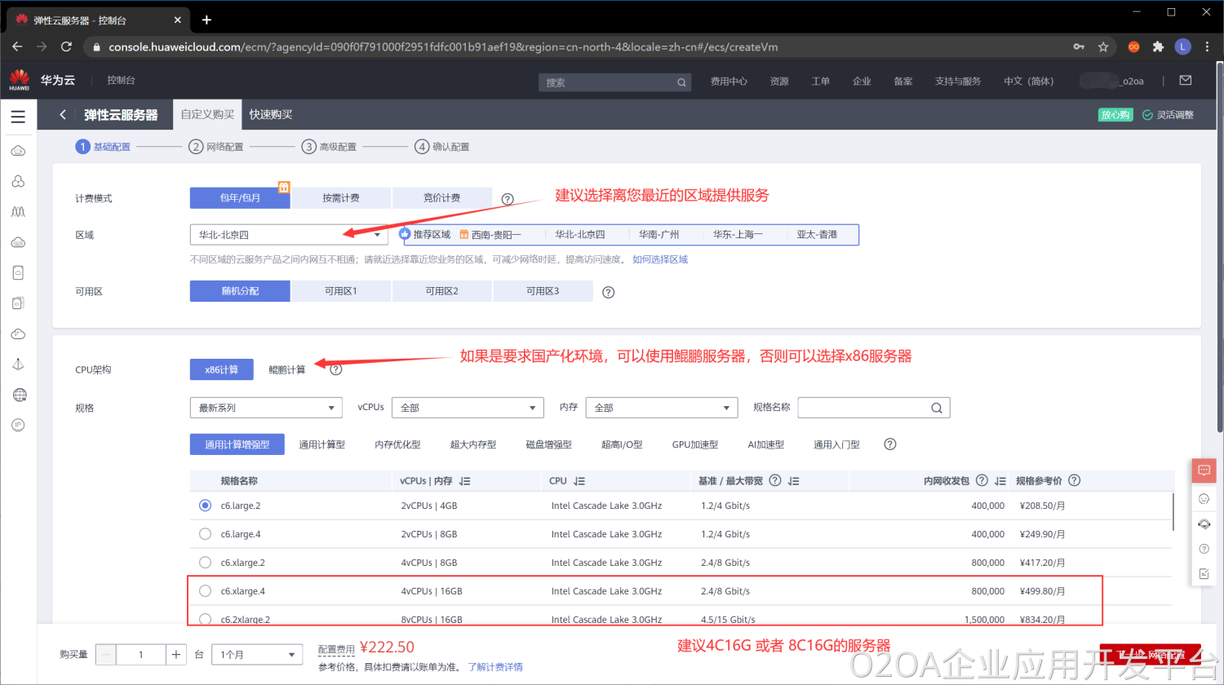Sort by vCPUs | 内存 column icon
The height and width of the screenshot is (685, 1224).
(x=465, y=481)
